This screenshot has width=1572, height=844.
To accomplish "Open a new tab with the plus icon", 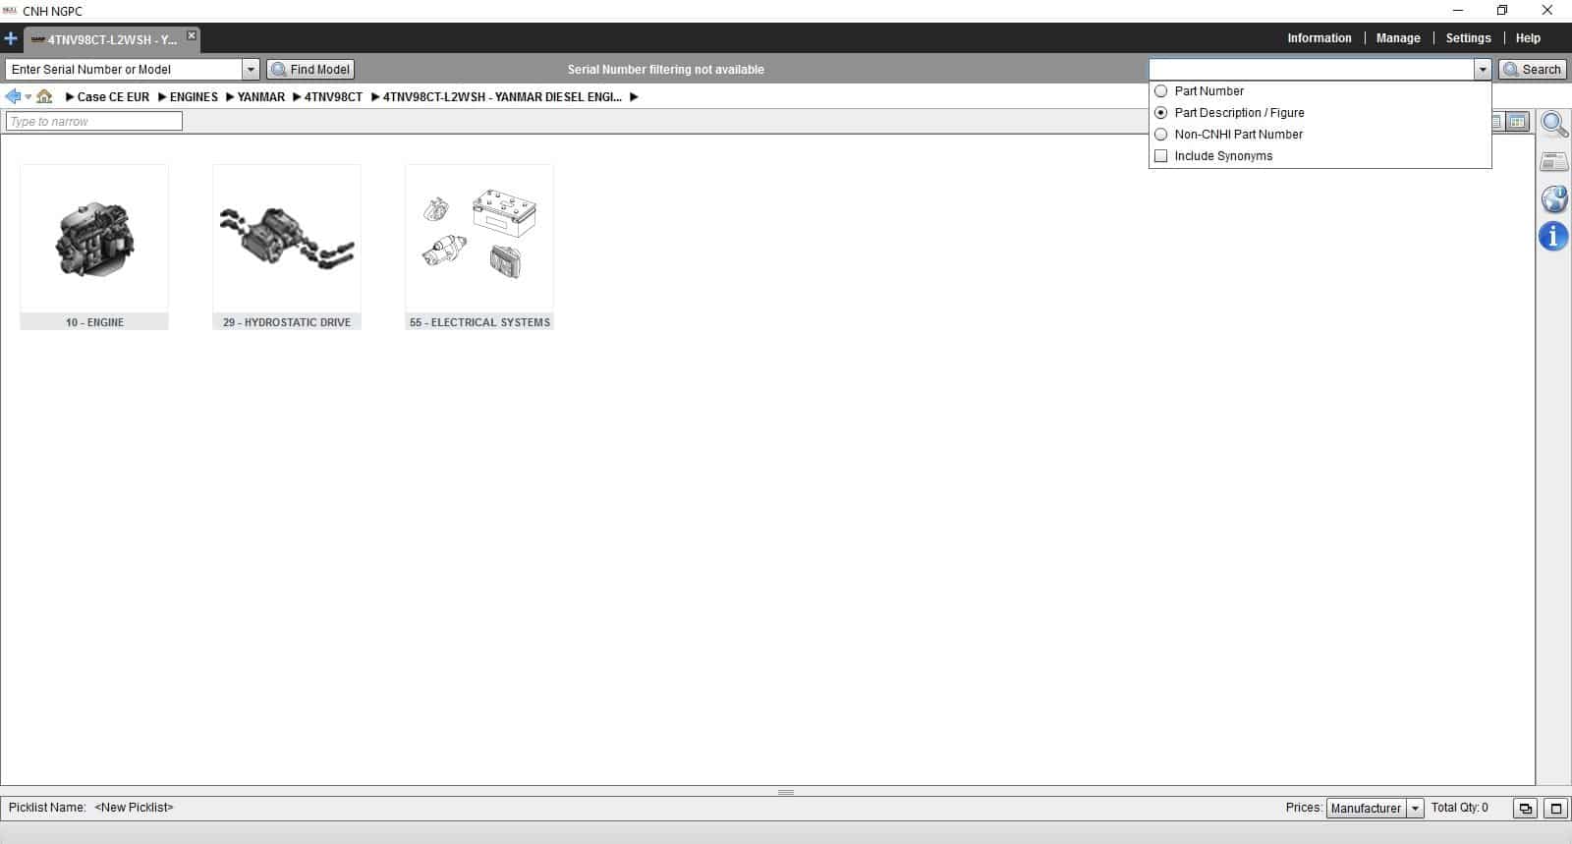I will point(11,39).
